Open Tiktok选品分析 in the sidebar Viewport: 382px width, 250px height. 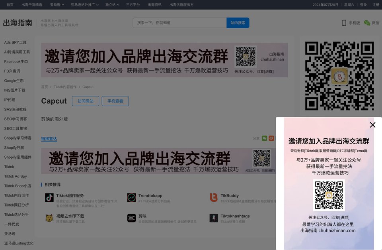pyautogui.click(x=17, y=215)
